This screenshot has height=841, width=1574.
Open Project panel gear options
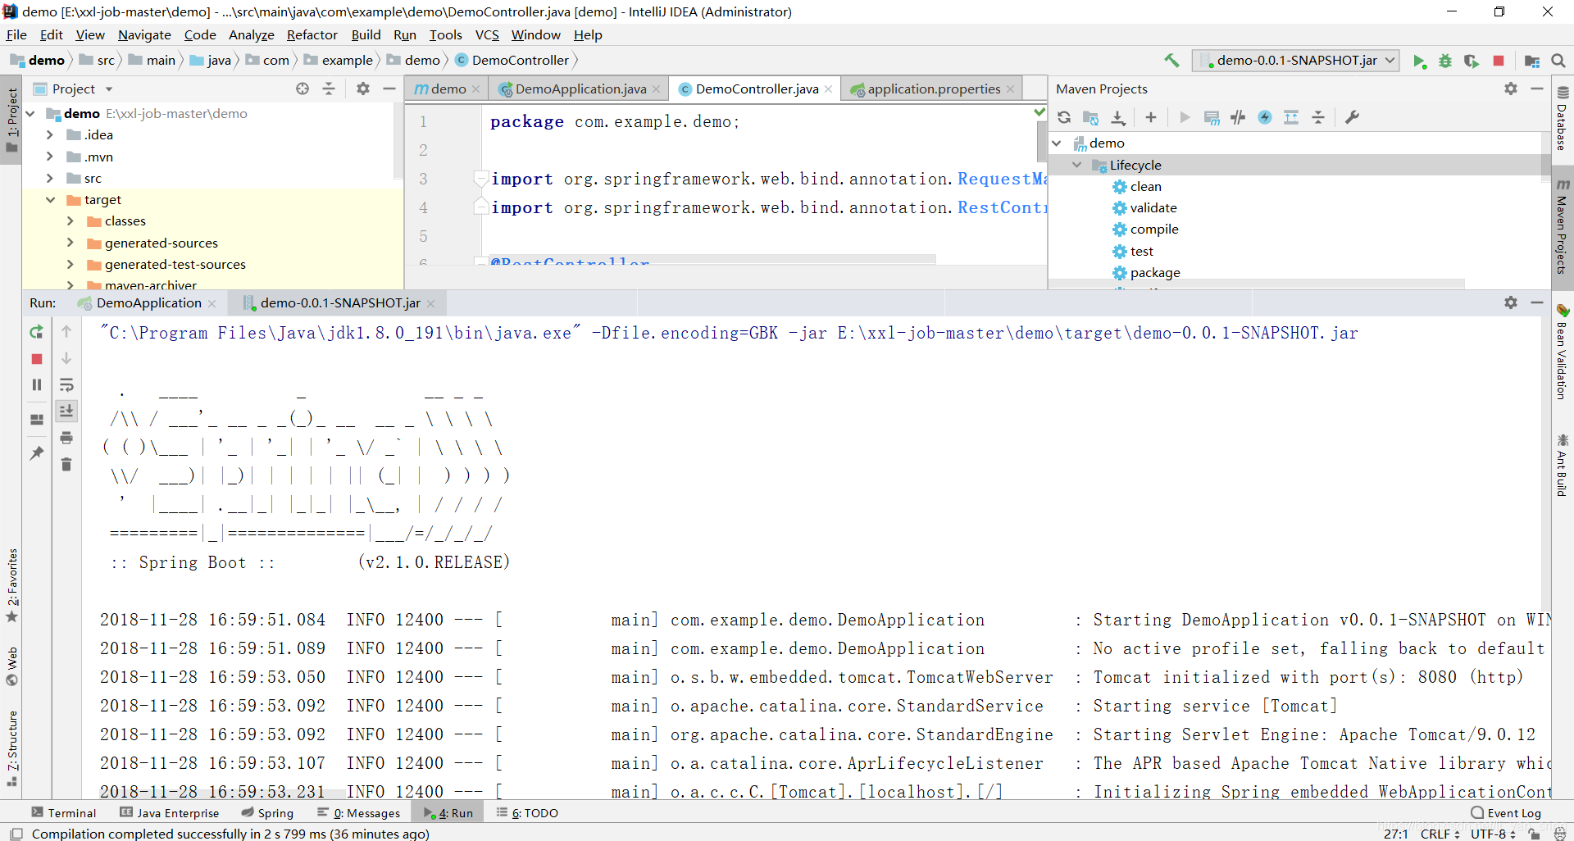click(363, 89)
